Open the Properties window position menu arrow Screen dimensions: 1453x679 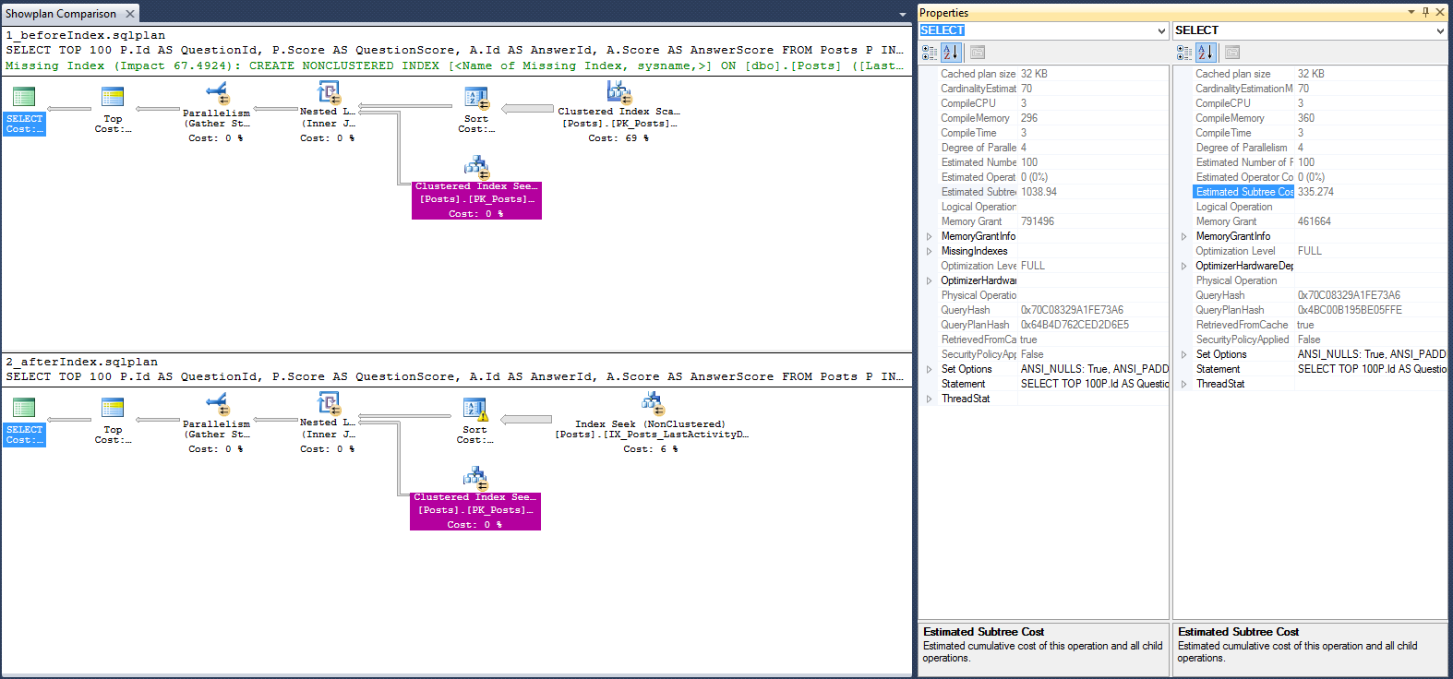(x=1411, y=12)
